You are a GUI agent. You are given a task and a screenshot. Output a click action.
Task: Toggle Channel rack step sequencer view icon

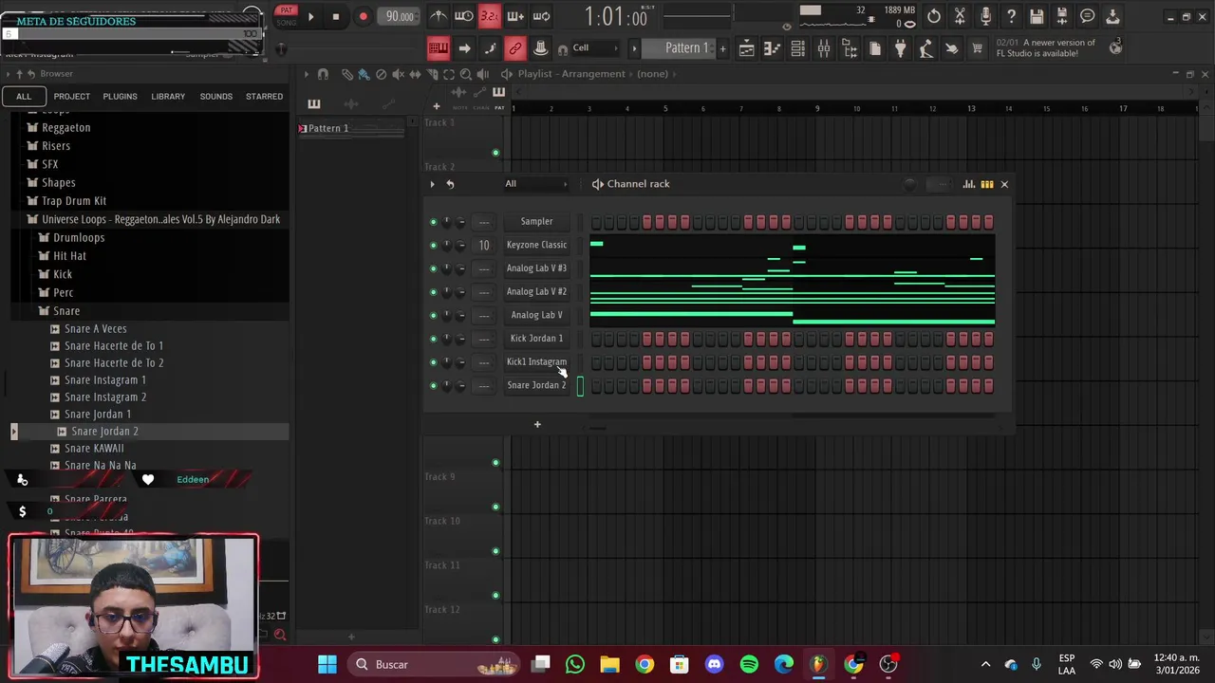tap(987, 184)
